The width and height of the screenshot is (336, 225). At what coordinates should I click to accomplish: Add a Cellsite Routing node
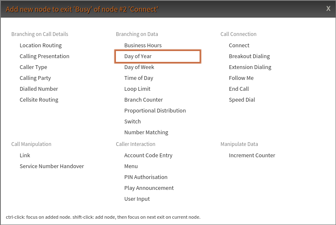coord(39,100)
